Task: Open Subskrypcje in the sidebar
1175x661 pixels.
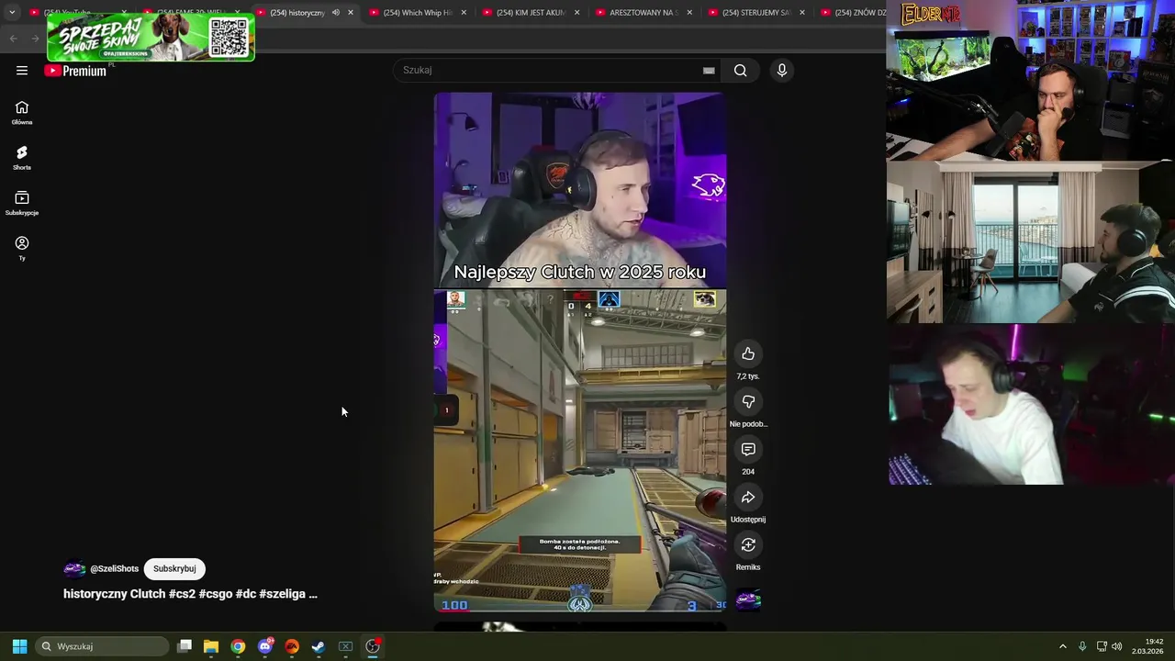Action: [22, 203]
